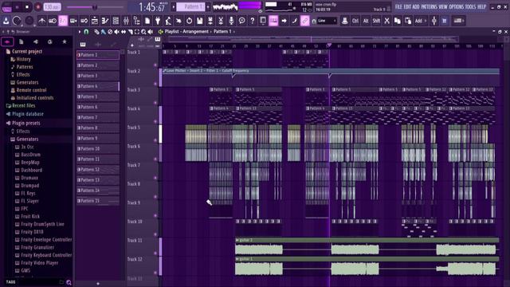Toggle the link icon in top toolbar
510x287 pixels.
point(304,21)
